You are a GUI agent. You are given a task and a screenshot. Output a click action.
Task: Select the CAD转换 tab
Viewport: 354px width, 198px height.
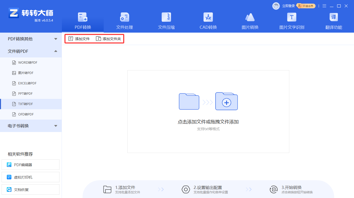(x=208, y=21)
